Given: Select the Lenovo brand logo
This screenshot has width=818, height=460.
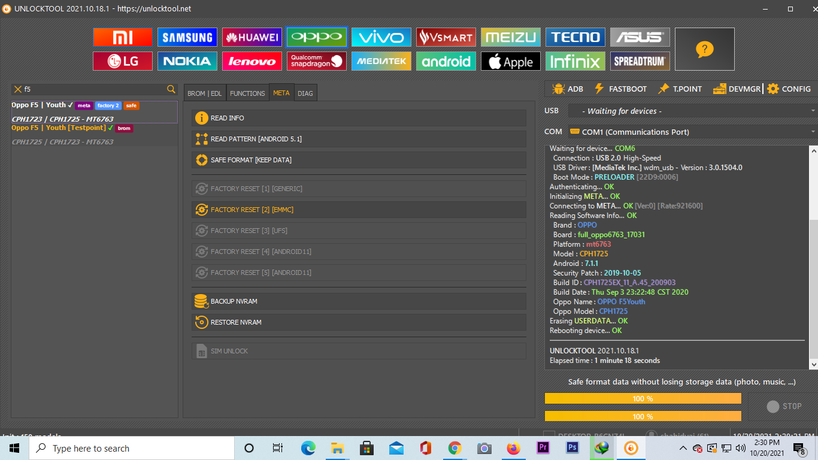Looking at the screenshot, I should [252, 61].
